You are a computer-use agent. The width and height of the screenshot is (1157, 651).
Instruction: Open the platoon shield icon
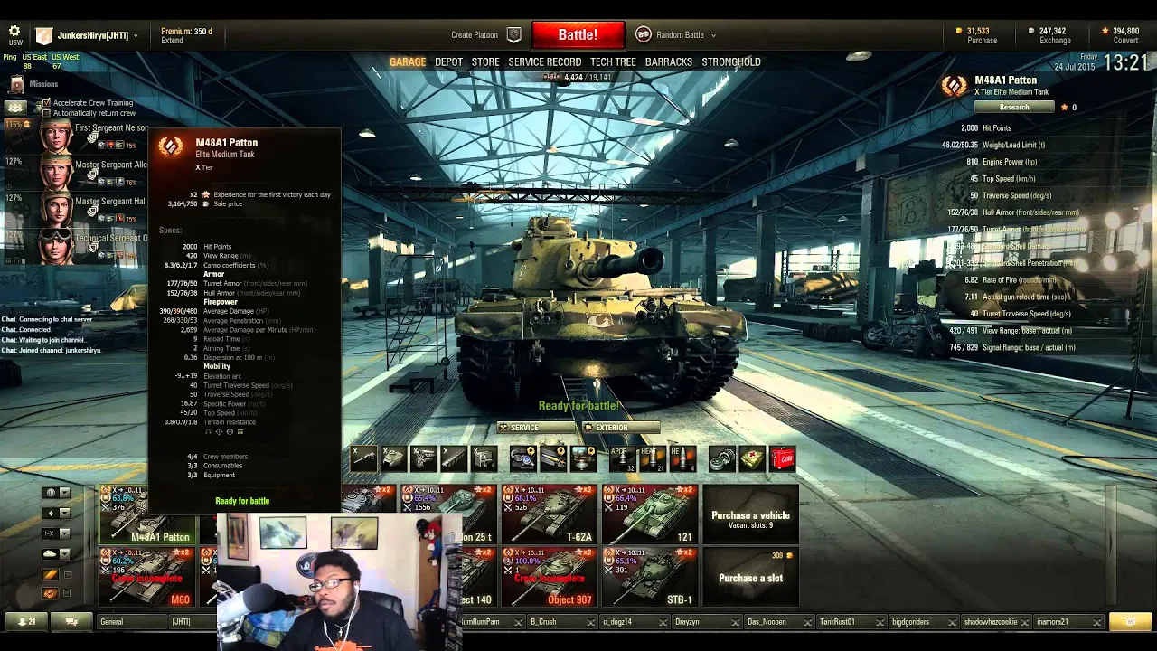coord(513,34)
